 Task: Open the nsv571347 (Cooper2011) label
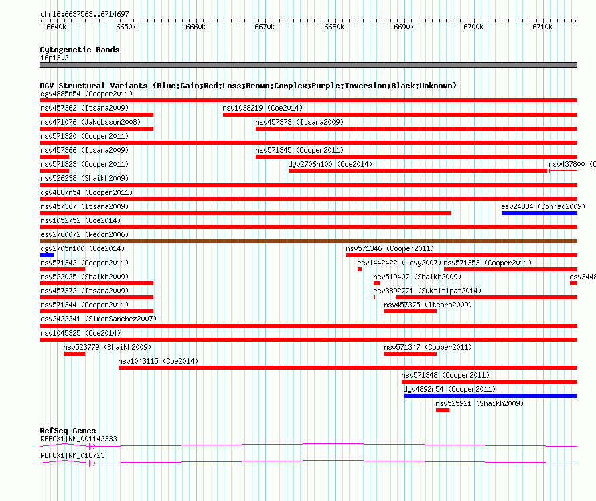tap(428, 347)
